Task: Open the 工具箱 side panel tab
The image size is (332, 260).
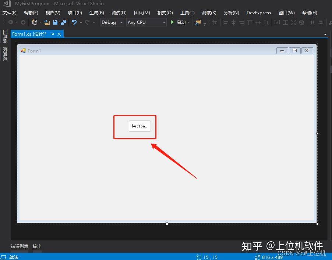Action: coord(5,36)
